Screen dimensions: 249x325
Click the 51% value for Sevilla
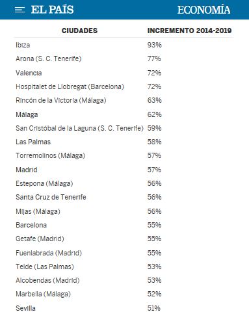(x=154, y=308)
